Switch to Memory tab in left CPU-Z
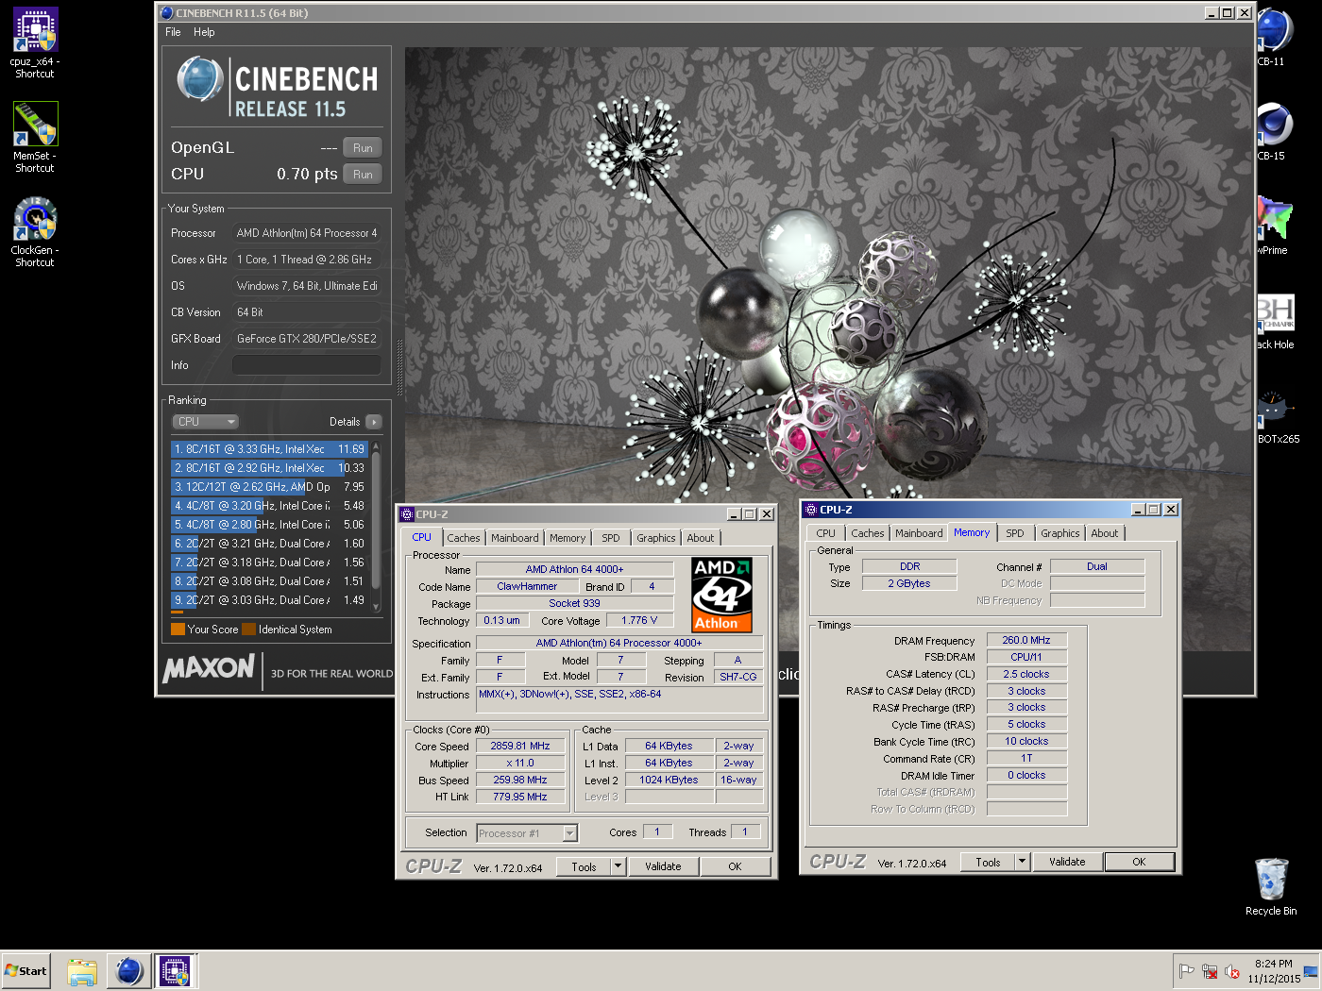The image size is (1322, 991). tap(568, 538)
